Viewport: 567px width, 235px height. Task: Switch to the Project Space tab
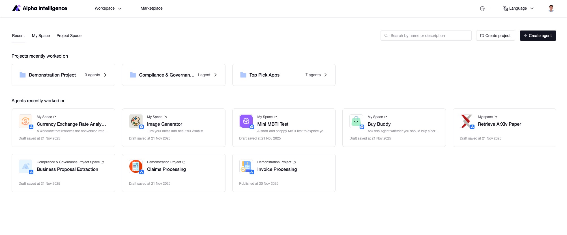tap(69, 36)
